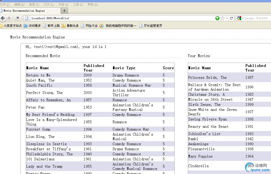271x174 pixels.
Task: Select 'Mary Poppins' in Your Movies
Action: click(200, 156)
